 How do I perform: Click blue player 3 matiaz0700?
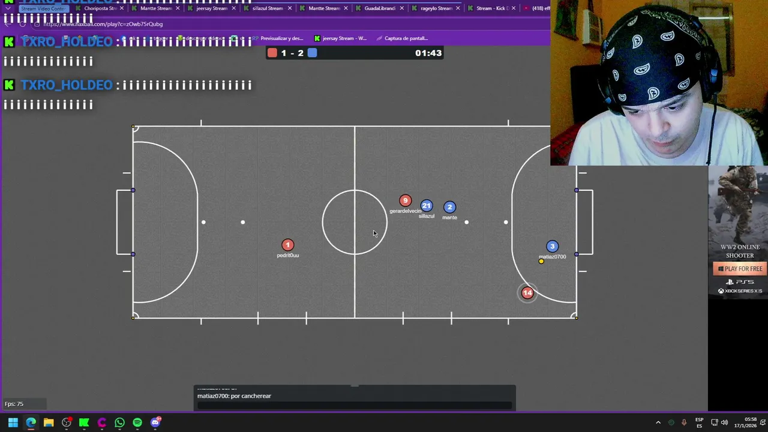553,246
